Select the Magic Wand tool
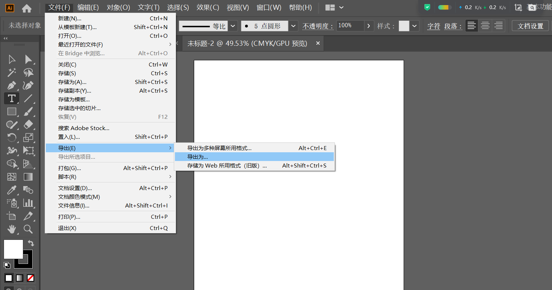Viewport: 552px width, 290px height. click(12, 72)
